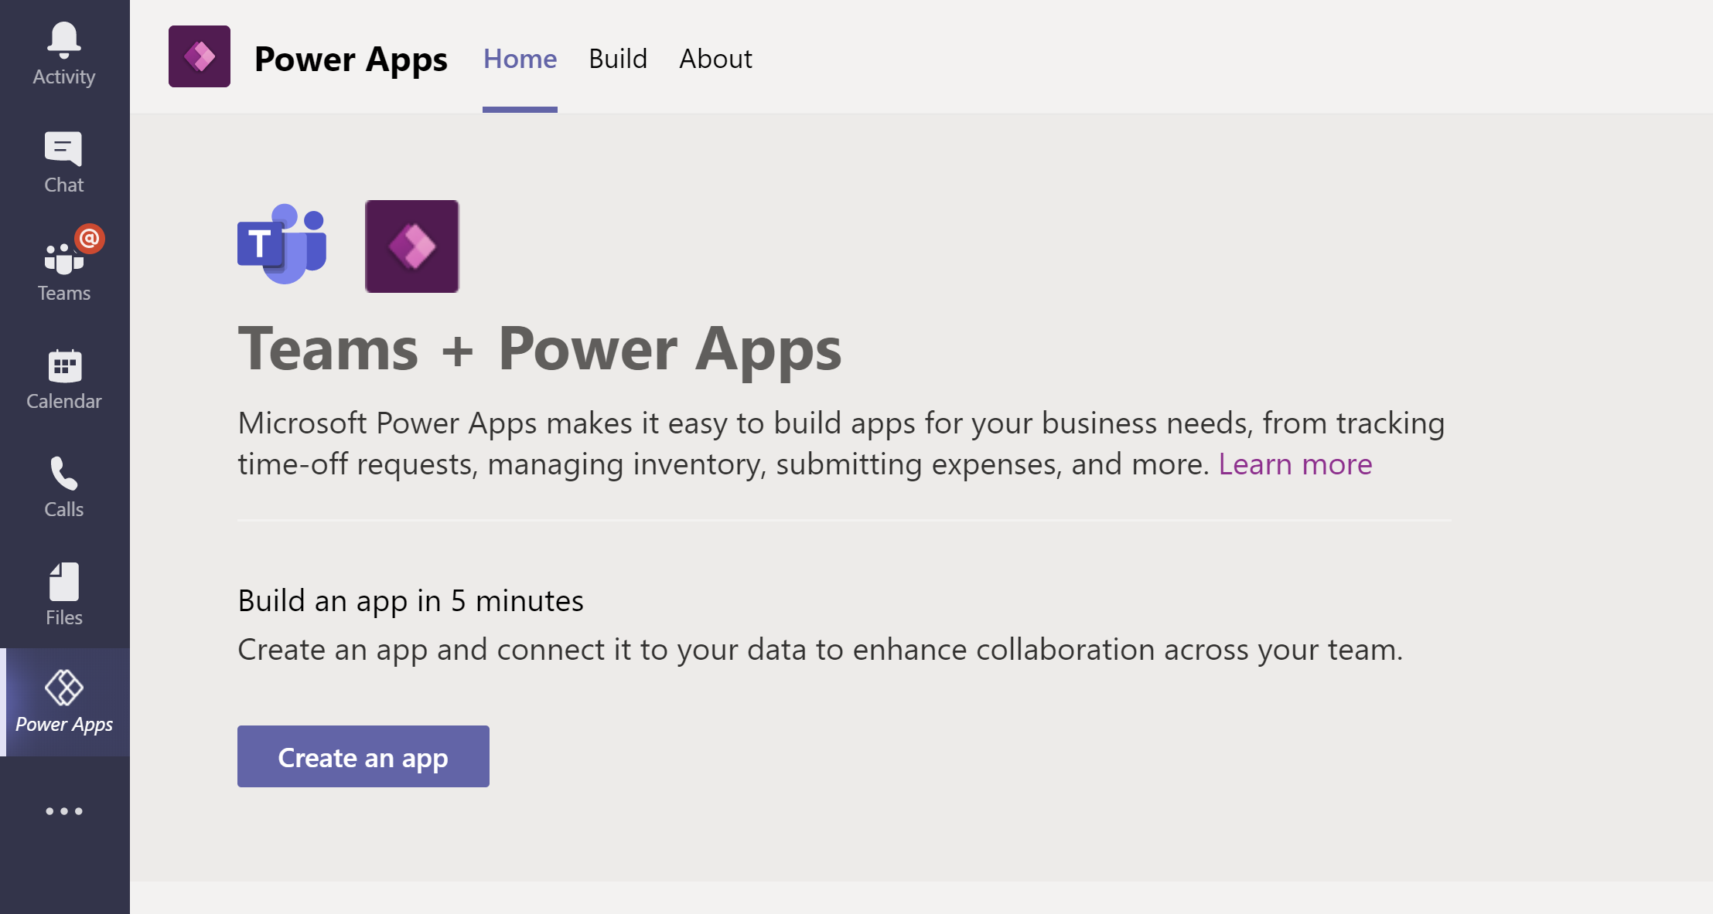Switch to the Build tab
Viewport: 1713px width, 914px height.
[x=619, y=56]
